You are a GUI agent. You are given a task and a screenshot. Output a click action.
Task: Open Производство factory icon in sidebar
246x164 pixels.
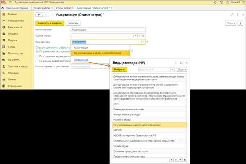pos(4,53)
